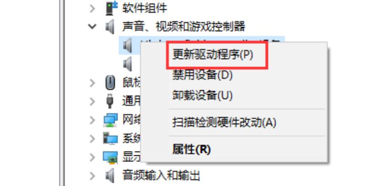
Task: Select 卸载设备(U) in context menu
Action: [x=202, y=95]
